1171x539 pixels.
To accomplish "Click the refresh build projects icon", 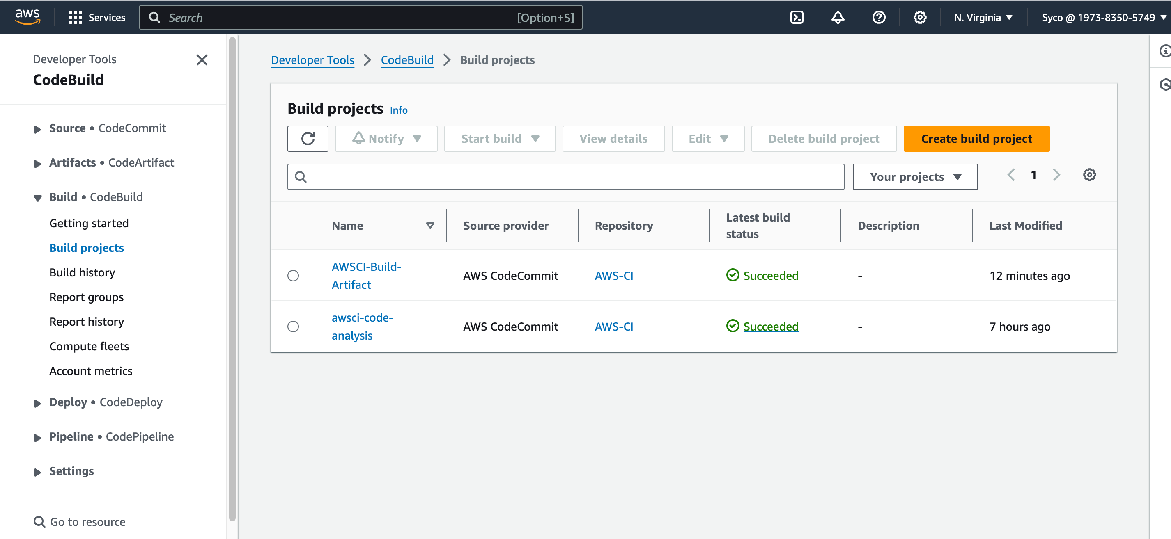I will (308, 139).
